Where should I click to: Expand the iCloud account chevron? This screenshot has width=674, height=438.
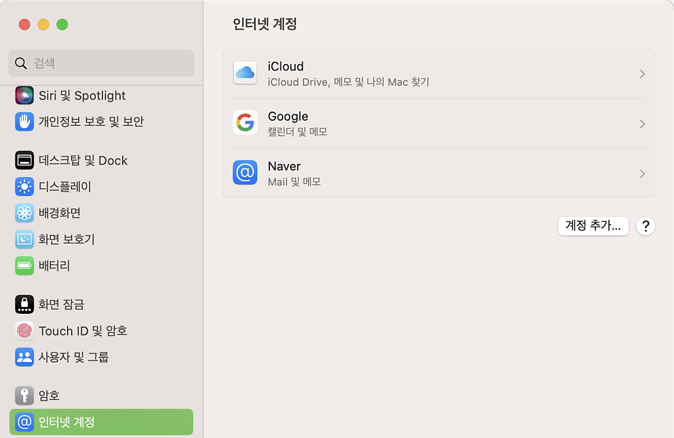point(642,74)
